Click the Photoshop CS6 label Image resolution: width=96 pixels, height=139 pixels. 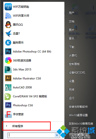click(23, 105)
